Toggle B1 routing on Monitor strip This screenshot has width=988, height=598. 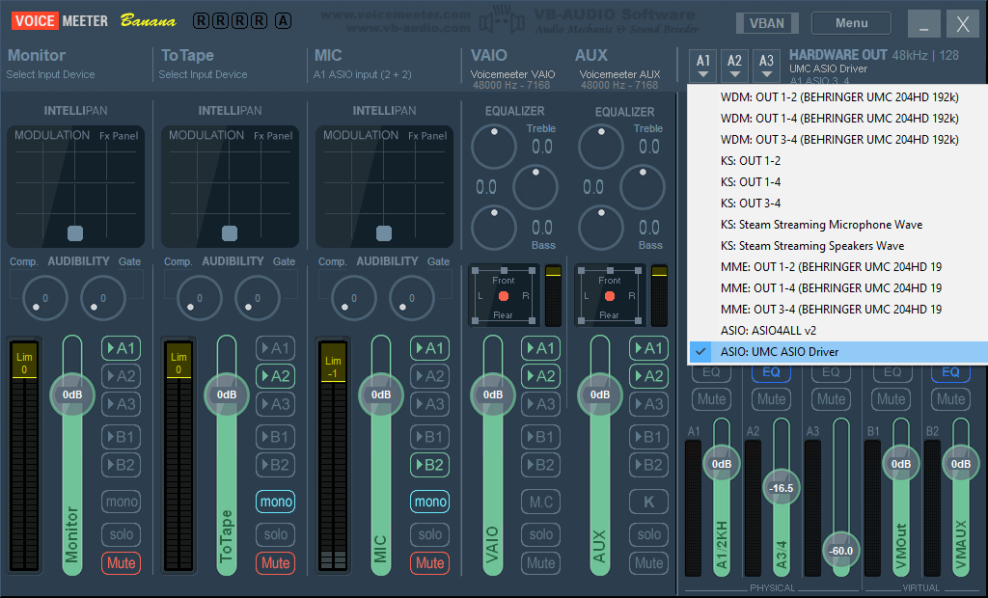[121, 437]
